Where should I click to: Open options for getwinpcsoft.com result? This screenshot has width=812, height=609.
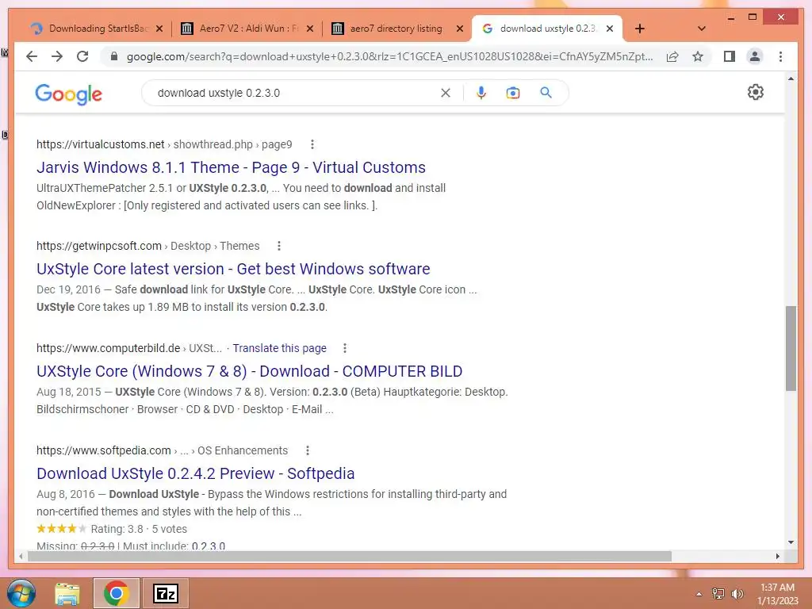279,246
